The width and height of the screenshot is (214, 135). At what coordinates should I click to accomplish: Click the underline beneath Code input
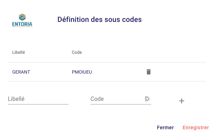(x=121, y=104)
